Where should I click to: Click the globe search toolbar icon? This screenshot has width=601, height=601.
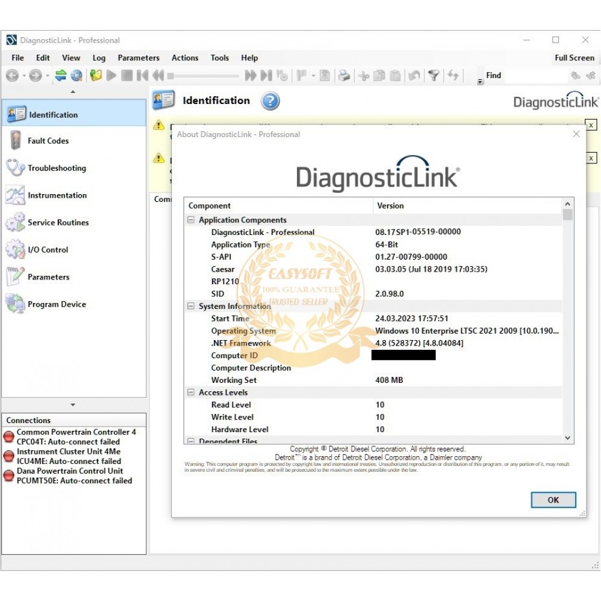pos(77,76)
